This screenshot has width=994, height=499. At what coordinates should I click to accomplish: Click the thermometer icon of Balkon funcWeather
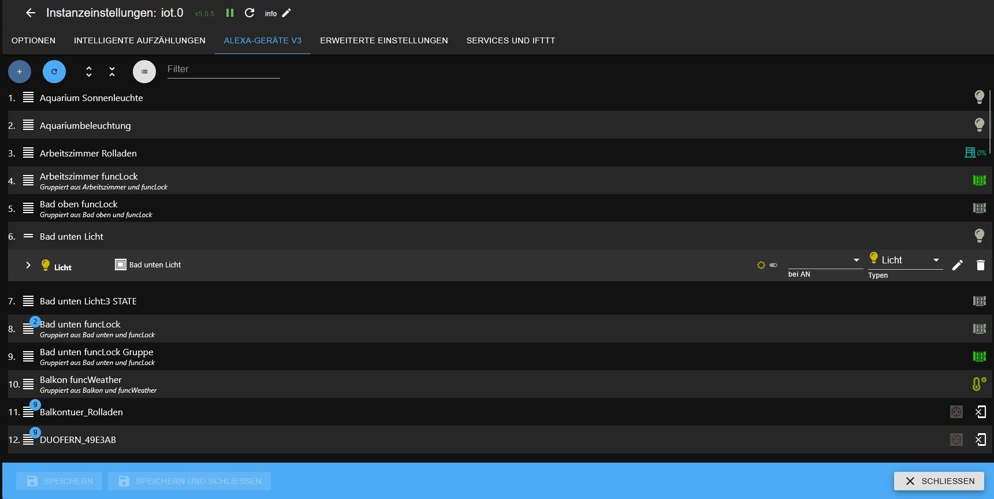click(979, 383)
